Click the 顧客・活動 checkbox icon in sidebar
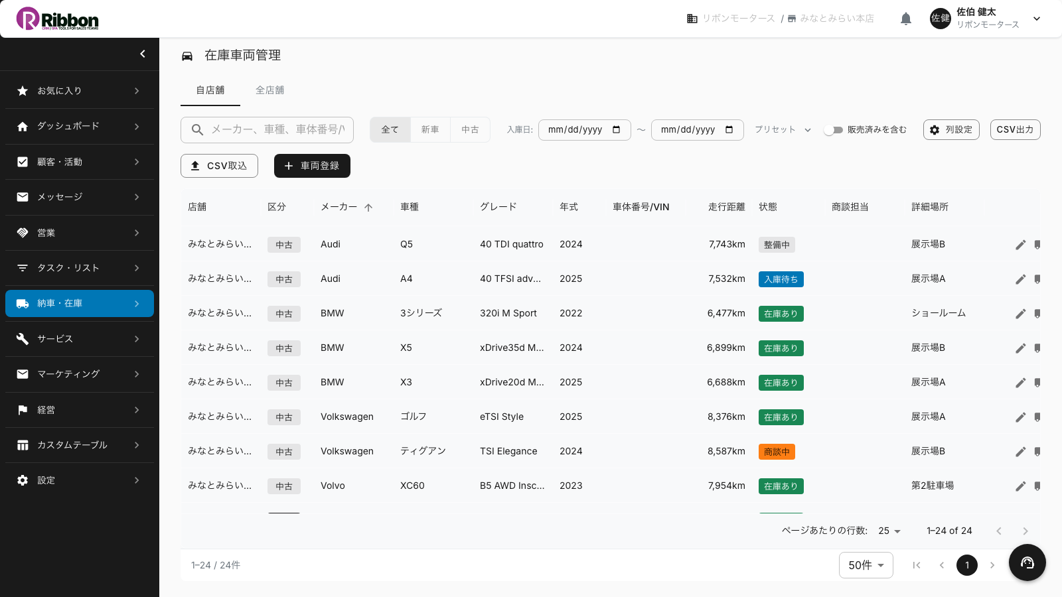The width and height of the screenshot is (1062, 597). pyautogui.click(x=23, y=162)
